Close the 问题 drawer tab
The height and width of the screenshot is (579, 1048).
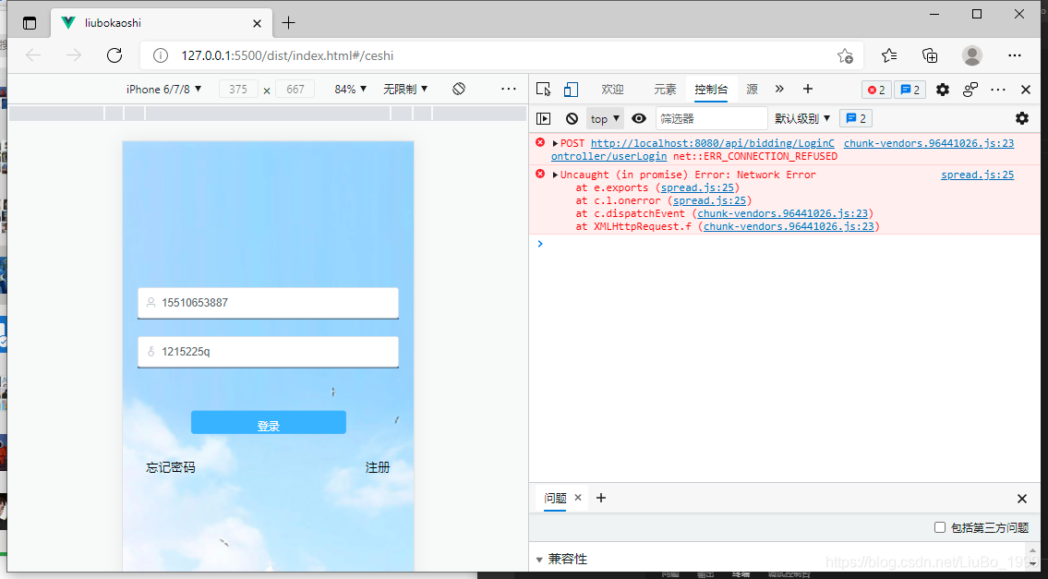click(578, 498)
